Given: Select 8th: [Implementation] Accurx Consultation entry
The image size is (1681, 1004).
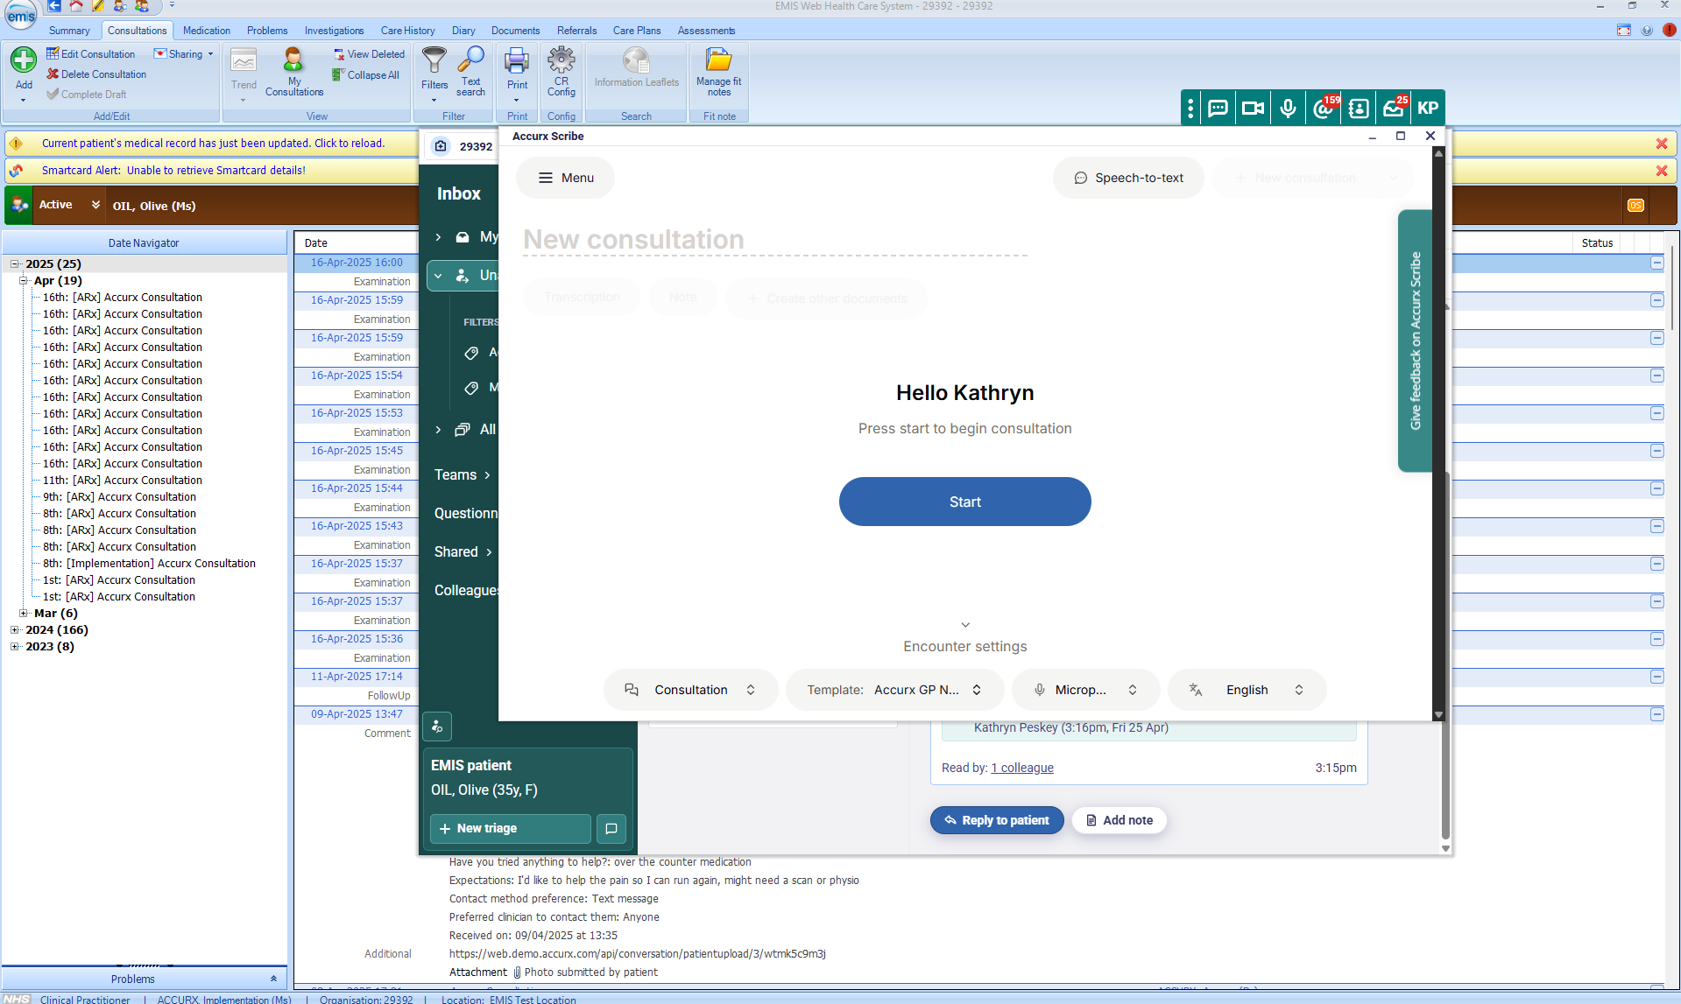Looking at the screenshot, I should (149, 563).
